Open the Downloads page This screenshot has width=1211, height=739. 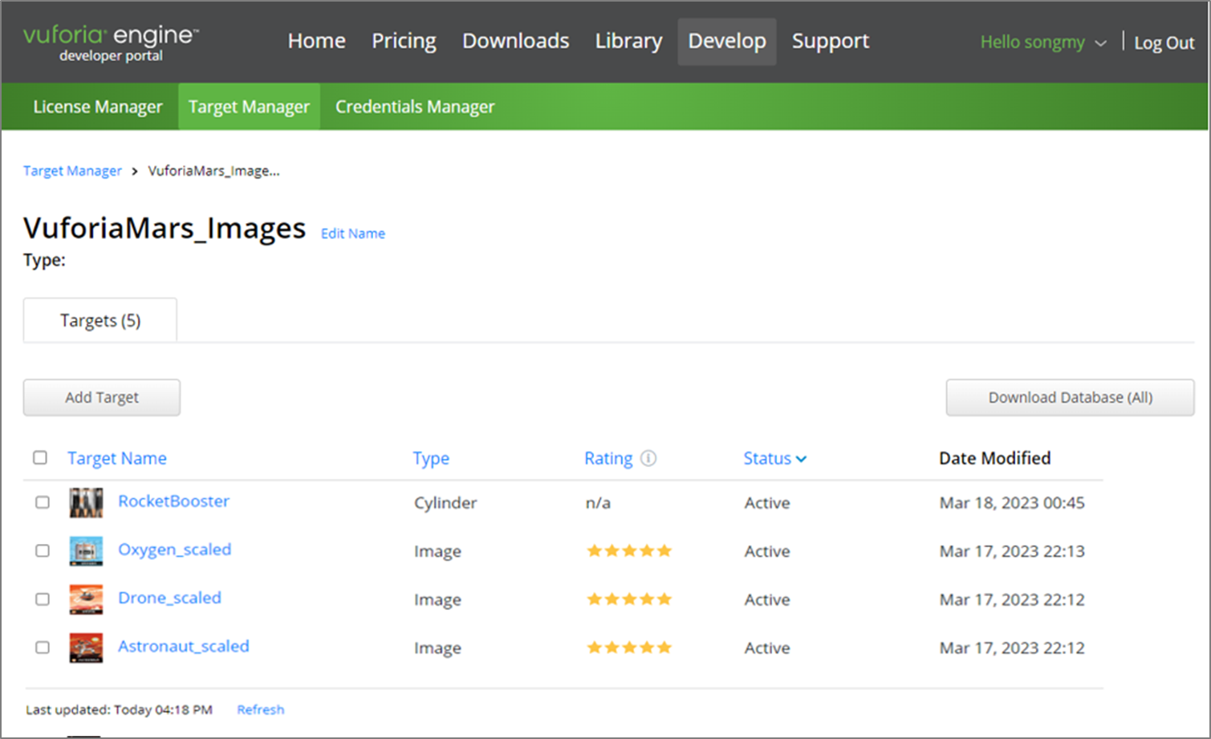[516, 41]
